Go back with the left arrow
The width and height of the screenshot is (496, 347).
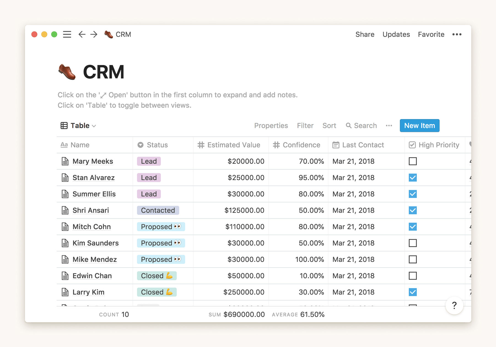(x=82, y=34)
